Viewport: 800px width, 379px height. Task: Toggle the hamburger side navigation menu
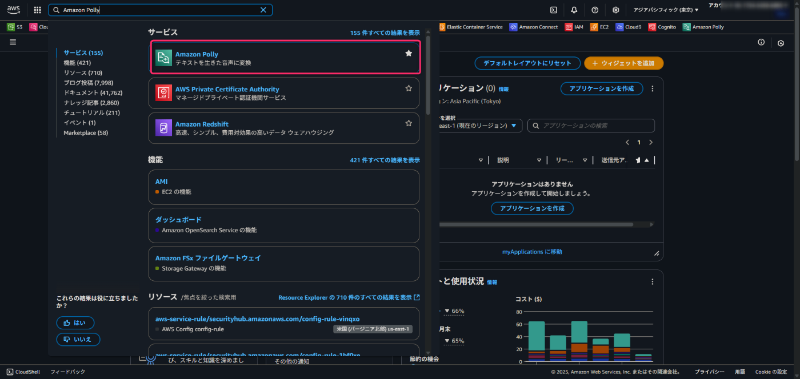pyautogui.click(x=13, y=42)
